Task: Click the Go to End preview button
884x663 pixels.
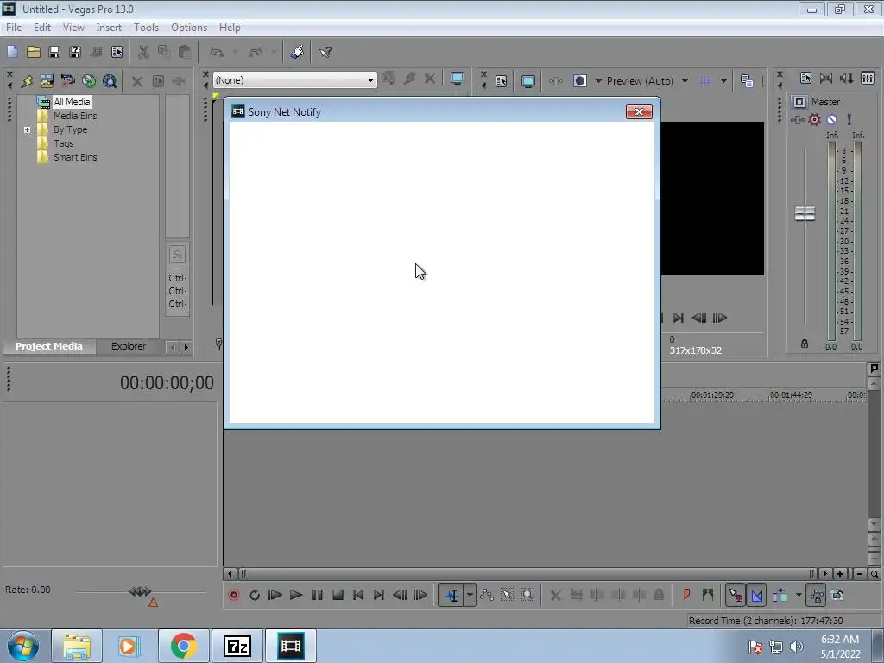Action: [x=679, y=318]
